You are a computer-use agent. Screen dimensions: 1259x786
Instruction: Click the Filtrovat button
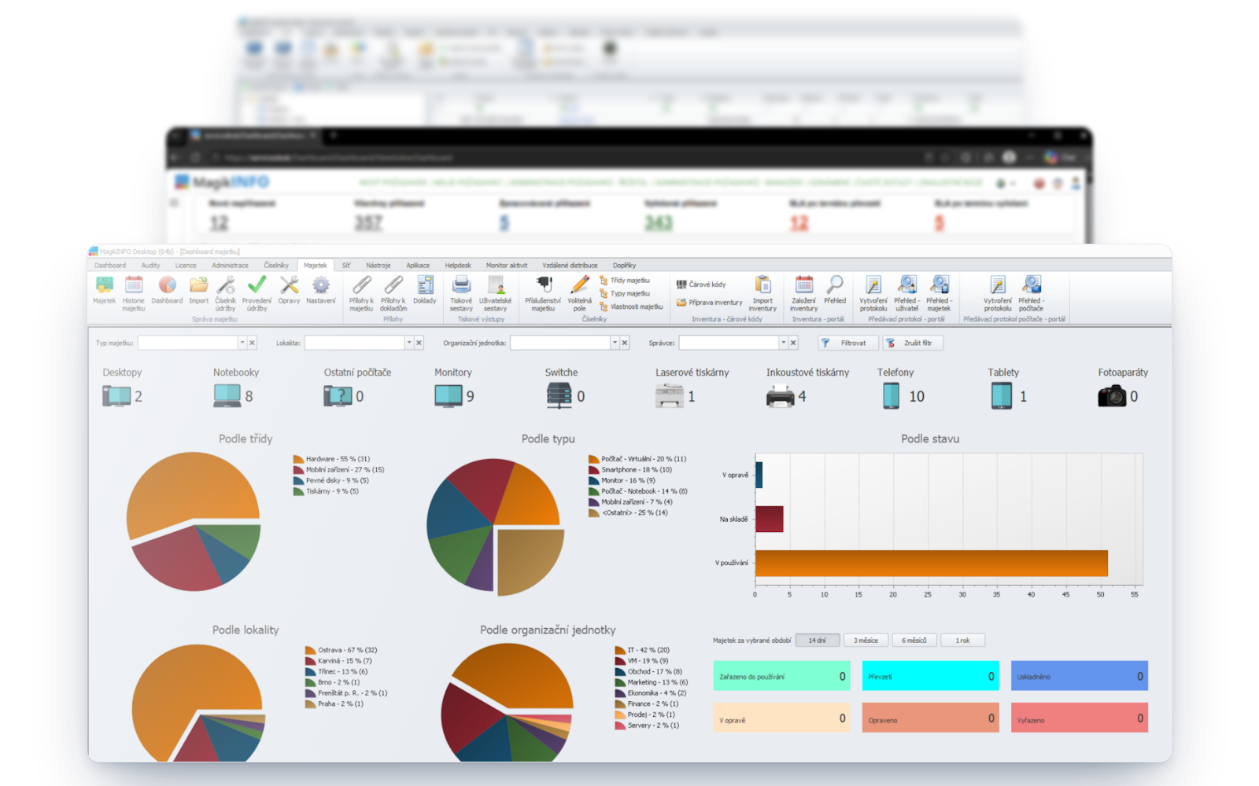(x=847, y=343)
